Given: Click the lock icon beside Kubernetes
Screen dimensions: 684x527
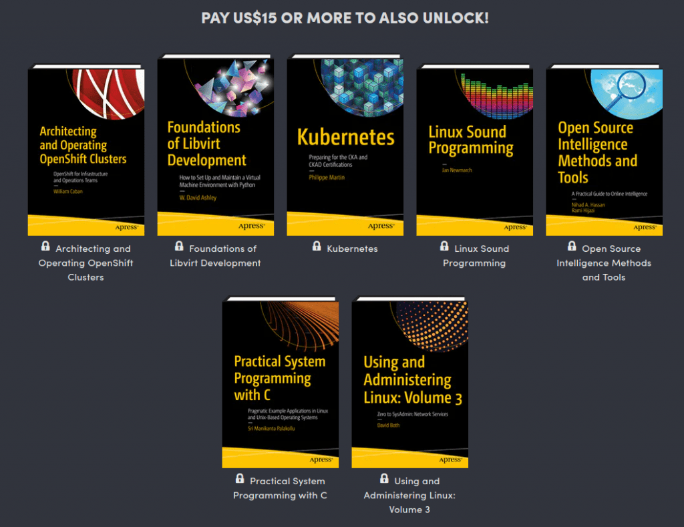Looking at the screenshot, I should (x=316, y=247).
